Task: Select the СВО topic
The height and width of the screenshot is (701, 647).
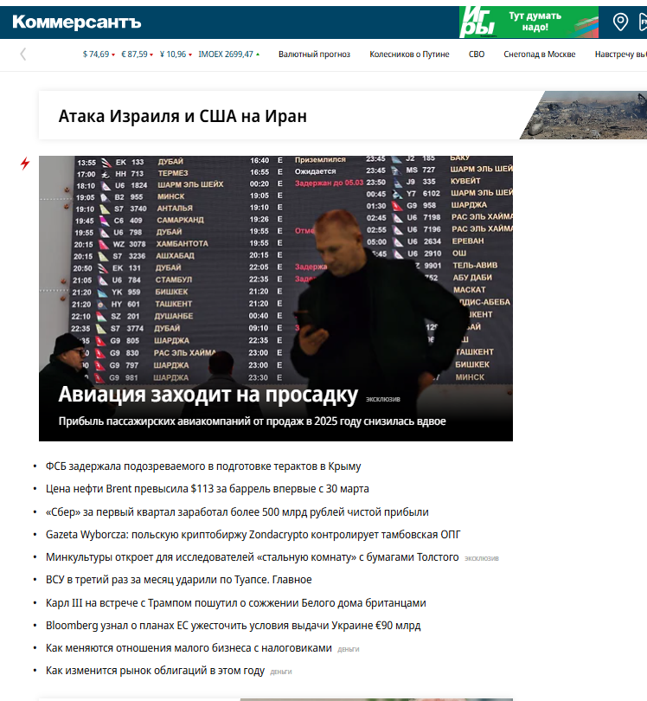Action: [x=477, y=55]
